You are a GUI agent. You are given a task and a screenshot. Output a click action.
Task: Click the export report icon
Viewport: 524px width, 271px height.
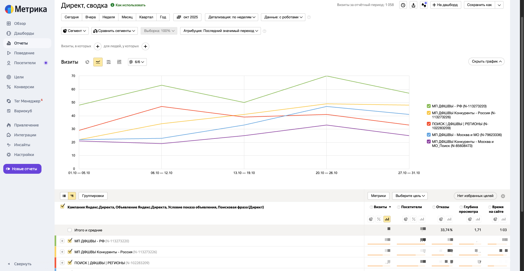(x=413, y=5)
